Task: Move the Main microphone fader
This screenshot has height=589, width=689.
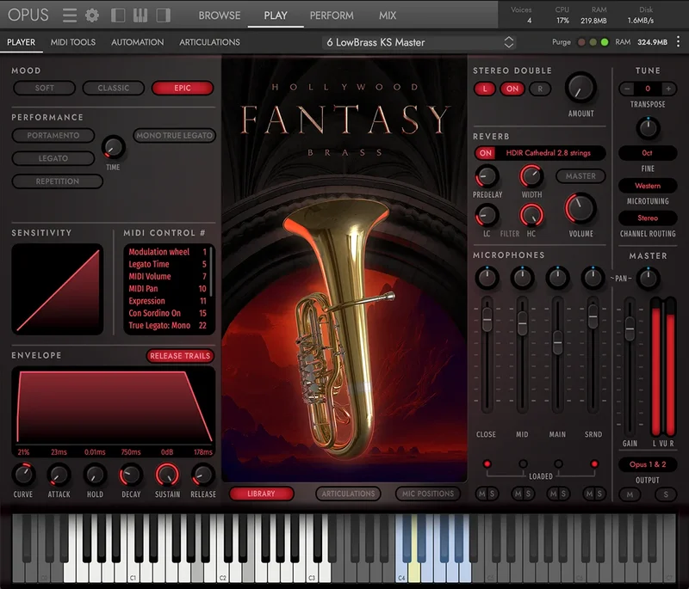Action: (557, 342)
